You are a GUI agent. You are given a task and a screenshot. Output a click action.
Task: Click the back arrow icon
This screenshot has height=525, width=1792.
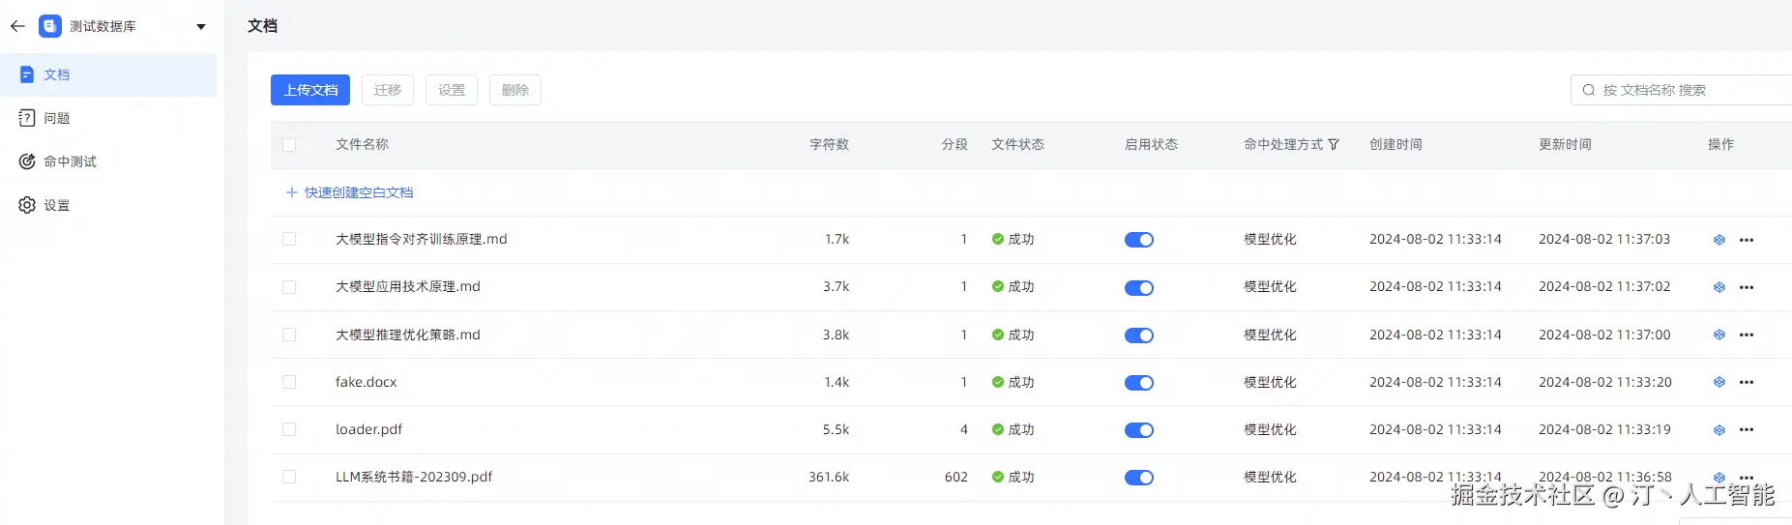coord(17,26)
